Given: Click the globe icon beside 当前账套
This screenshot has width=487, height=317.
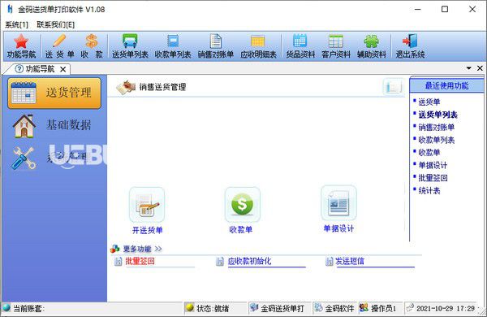Looking at the screenshot, I should click(x=6, y=308).
